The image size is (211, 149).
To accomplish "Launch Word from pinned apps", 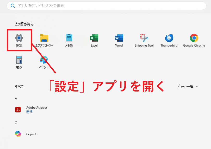I will (x=119, y=40).
